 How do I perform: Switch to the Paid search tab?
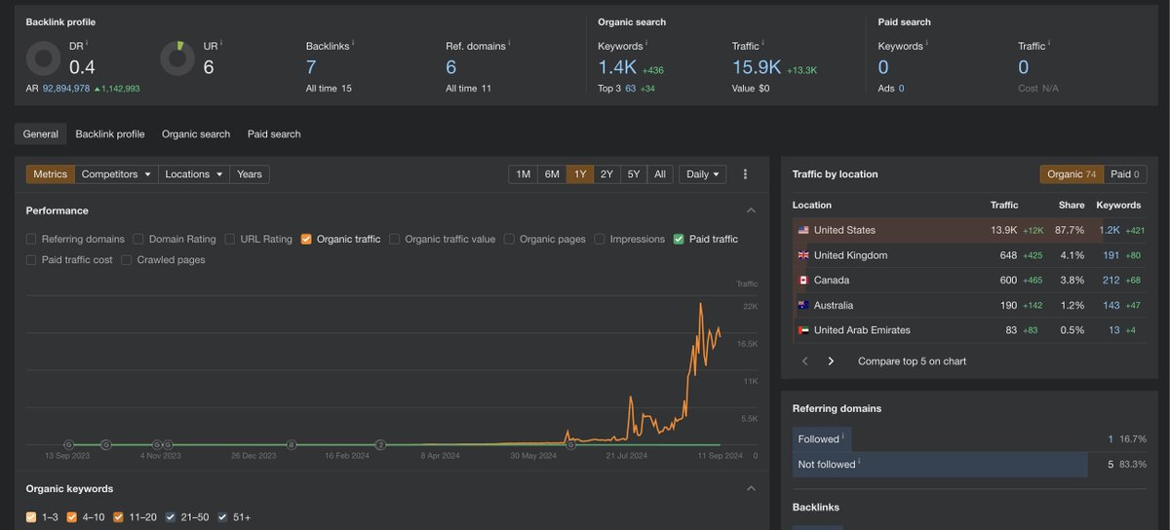click(x=274, y=134)
